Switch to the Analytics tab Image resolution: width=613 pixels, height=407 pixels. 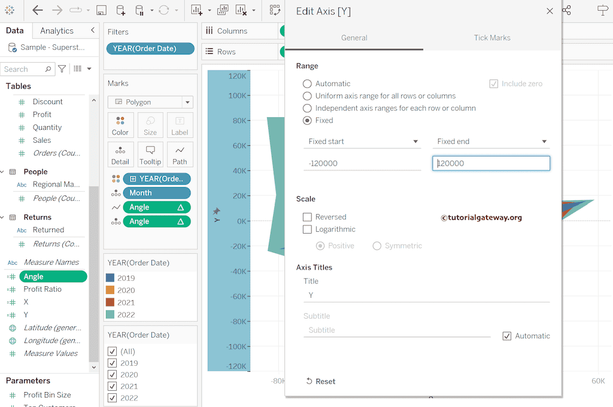click(x=57, y=31)
